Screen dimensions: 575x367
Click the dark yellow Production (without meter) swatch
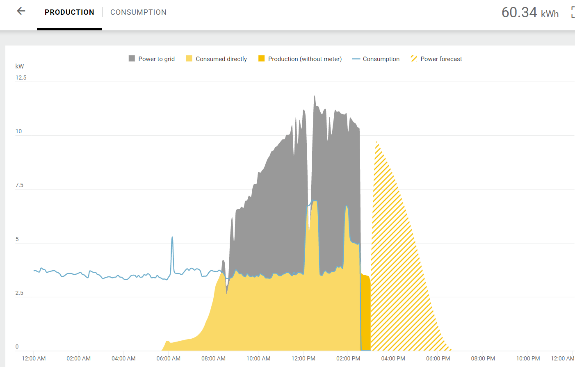click(x=261, y=59)
